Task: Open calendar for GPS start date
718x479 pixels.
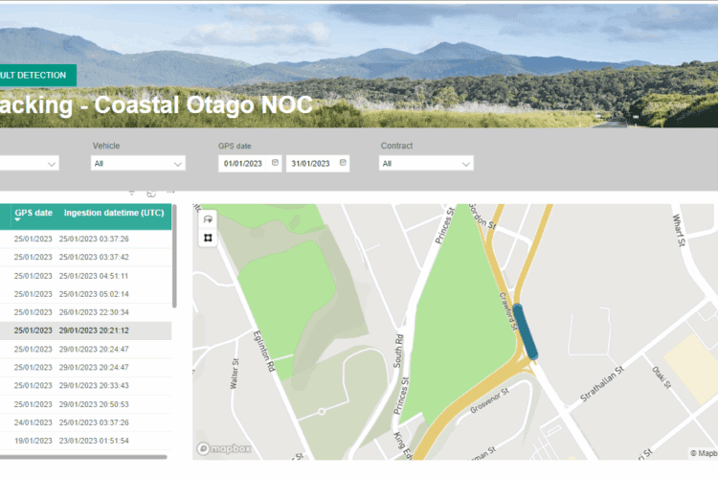Action: click(275, 164)
